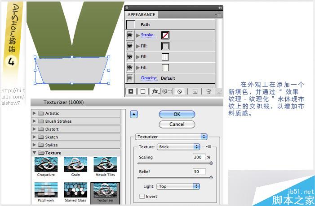Toggle visibility eye of the Opacity row

(130, 78)
